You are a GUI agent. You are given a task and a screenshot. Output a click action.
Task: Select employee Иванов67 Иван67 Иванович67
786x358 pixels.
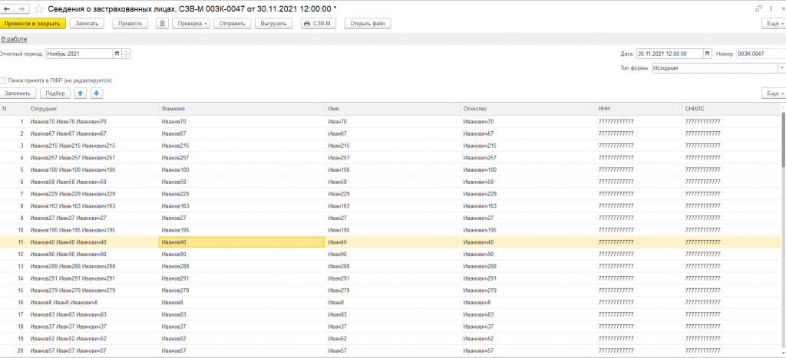(68, 133)
